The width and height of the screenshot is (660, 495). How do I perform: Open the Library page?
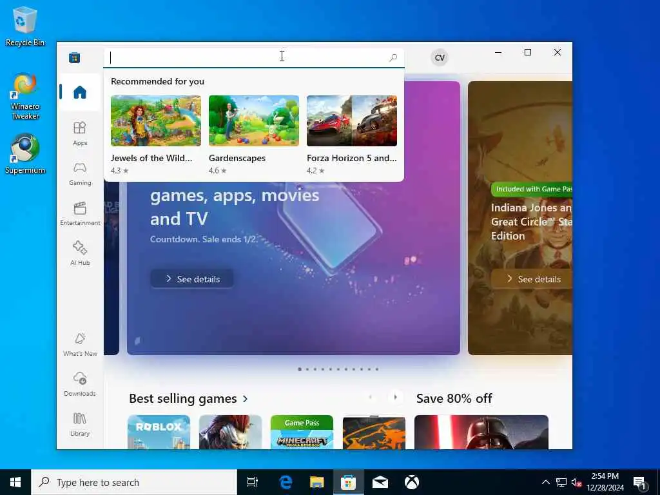pos(80,424)
